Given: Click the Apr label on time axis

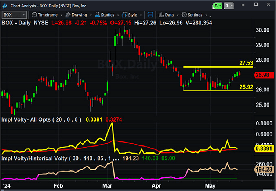Looking at the screenshot, I should 156,186.
